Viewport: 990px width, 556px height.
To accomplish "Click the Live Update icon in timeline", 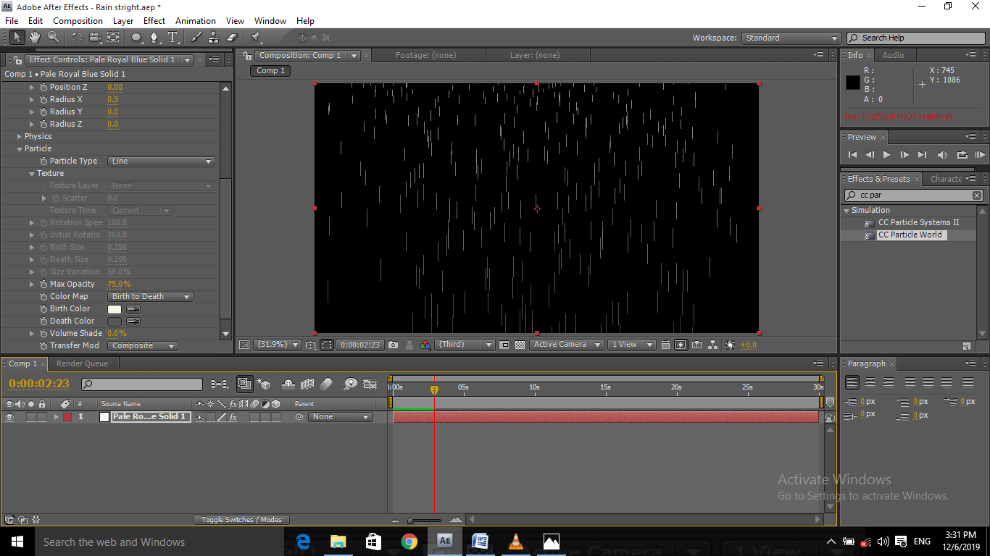I will coord(244,384).
